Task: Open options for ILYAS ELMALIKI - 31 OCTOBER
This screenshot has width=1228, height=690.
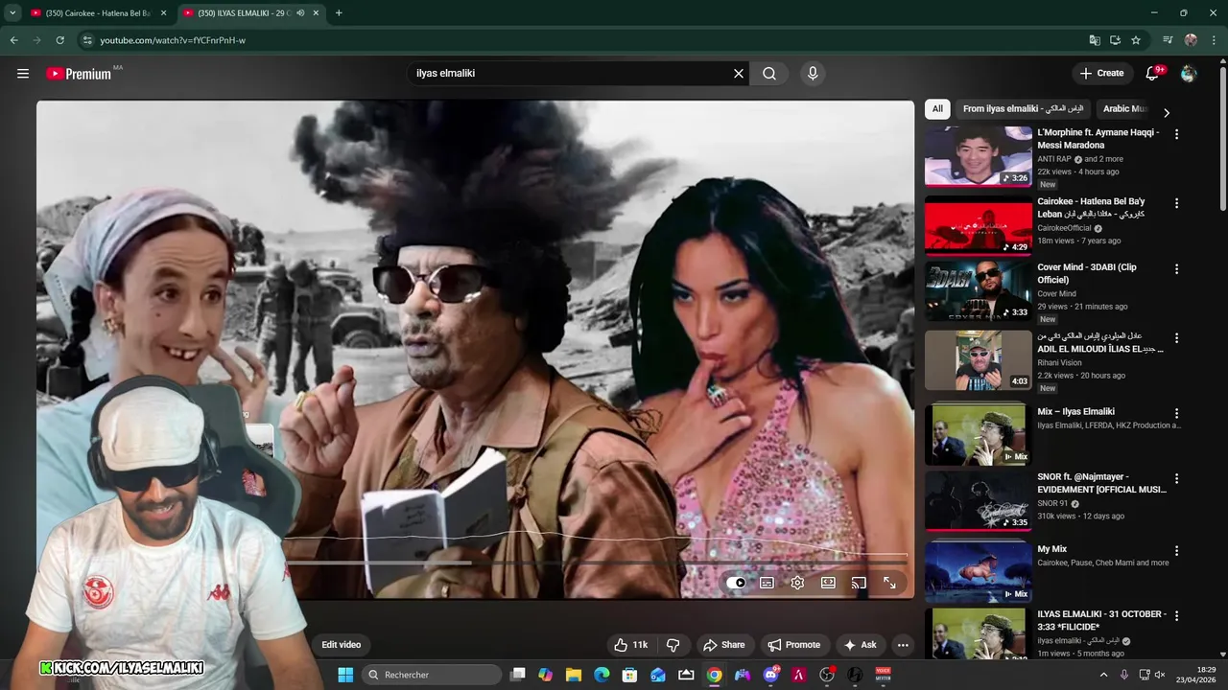Action: [1176, 615]
